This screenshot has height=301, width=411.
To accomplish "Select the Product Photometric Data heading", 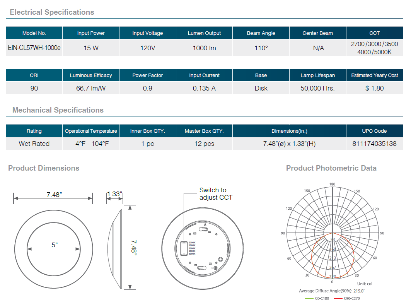I will point(331,168).
